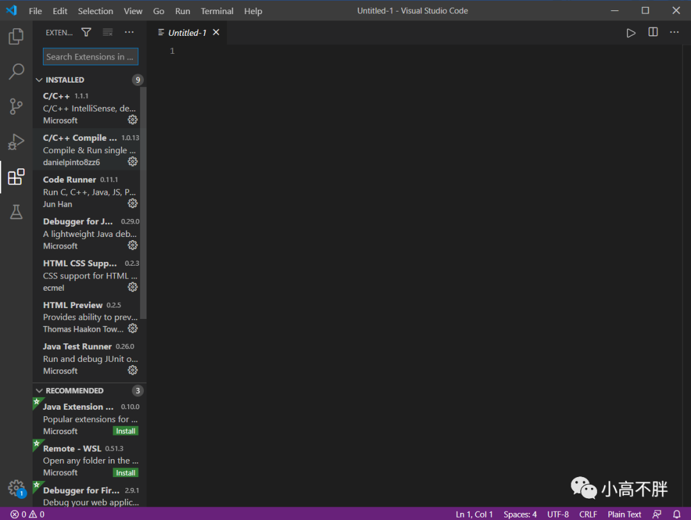The image size is (691, 520).
Task: Install the Remote - WSL extension
Action: pos(125,473)
